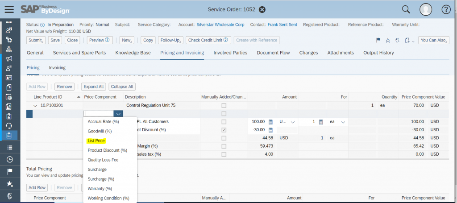Sort by Line.Product ID column header
Viewport: 457px width, 203px height.
click(54, 97)
